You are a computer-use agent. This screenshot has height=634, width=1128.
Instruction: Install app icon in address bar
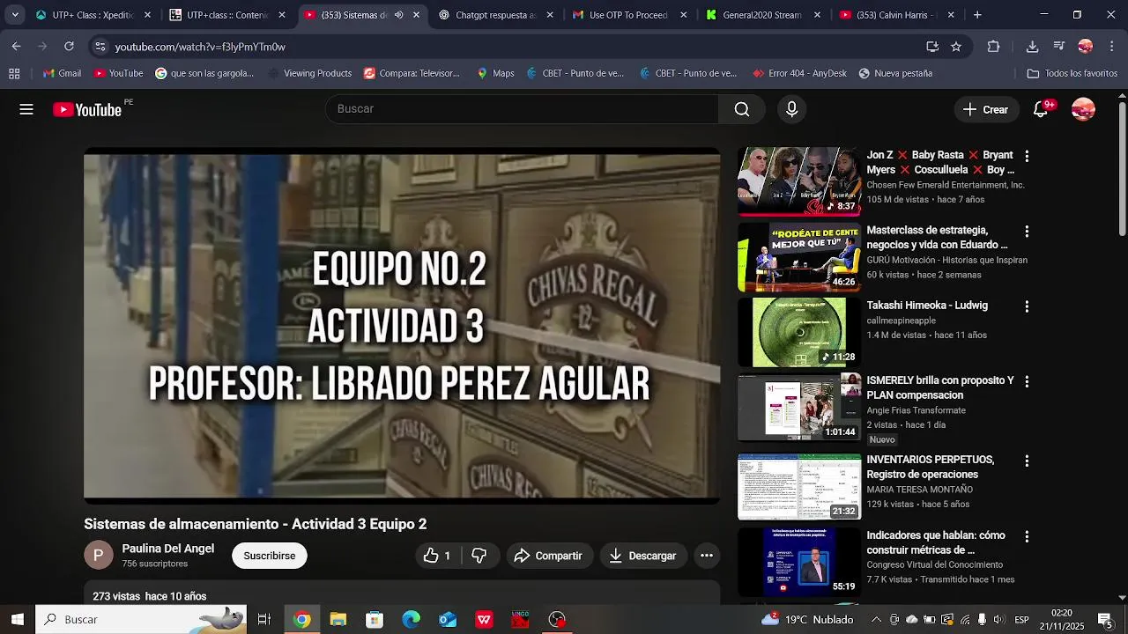(x=932, y=47)
